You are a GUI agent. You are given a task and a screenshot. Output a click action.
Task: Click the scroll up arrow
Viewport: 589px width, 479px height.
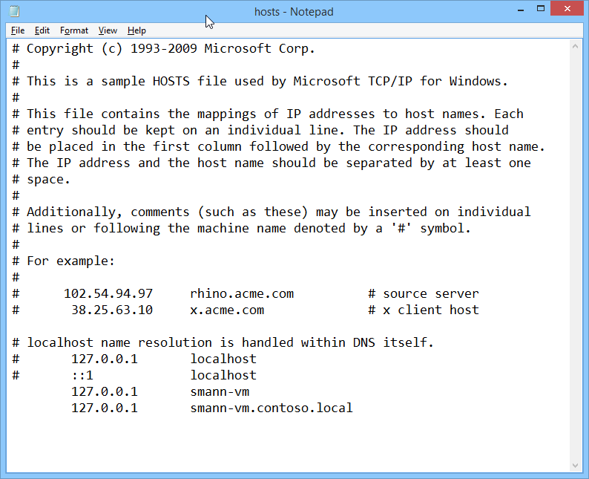click(575, 47)
